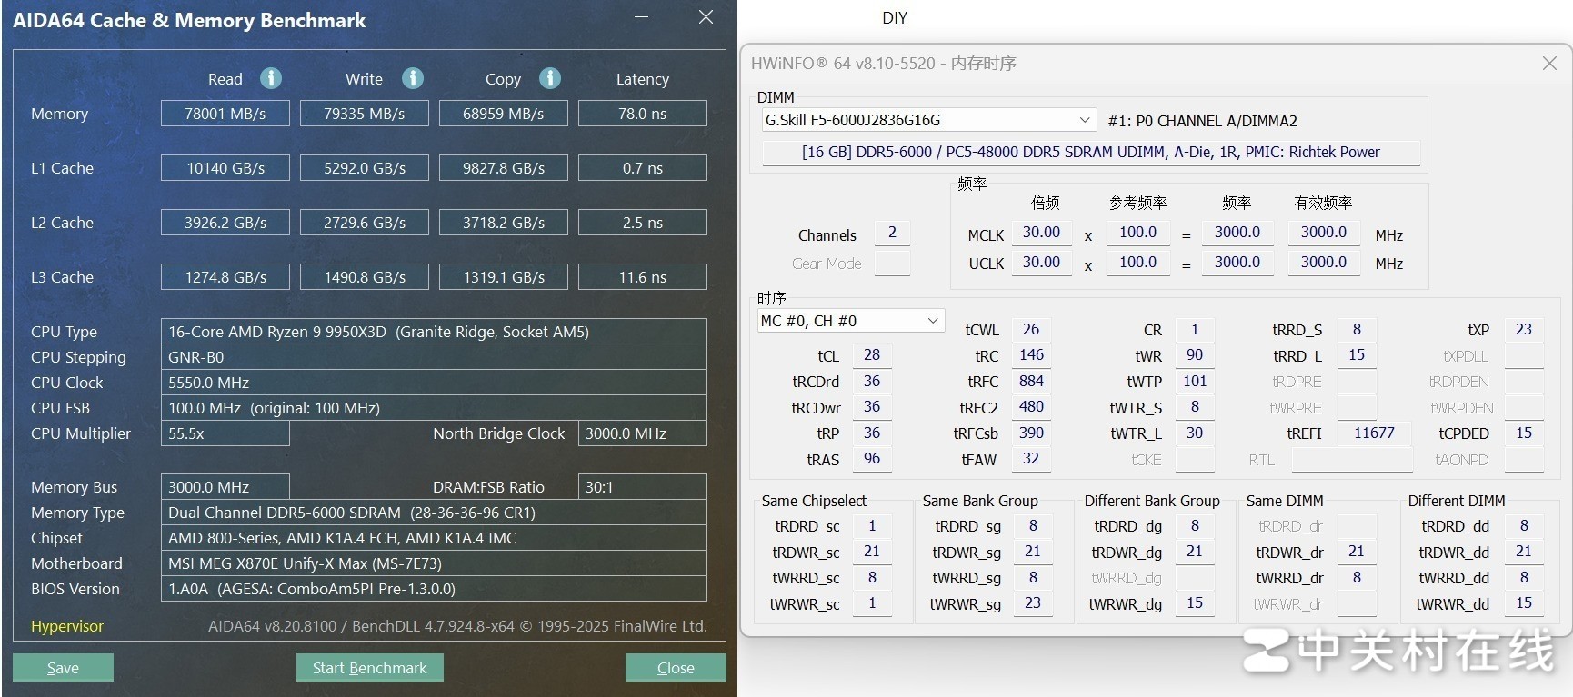Click the Write info icon in AIDA64
Screen dimensions: 1573x697
click(413, 78)
